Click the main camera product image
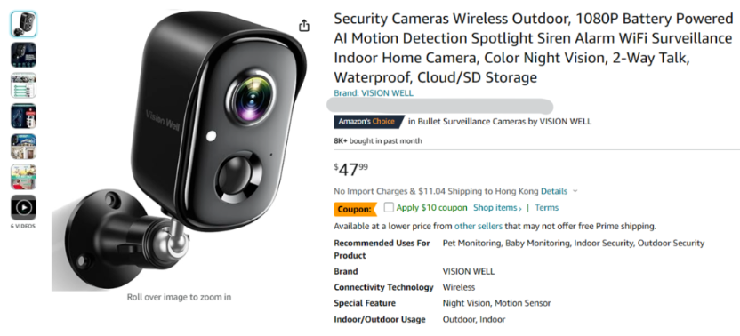 tap(180, 150)
